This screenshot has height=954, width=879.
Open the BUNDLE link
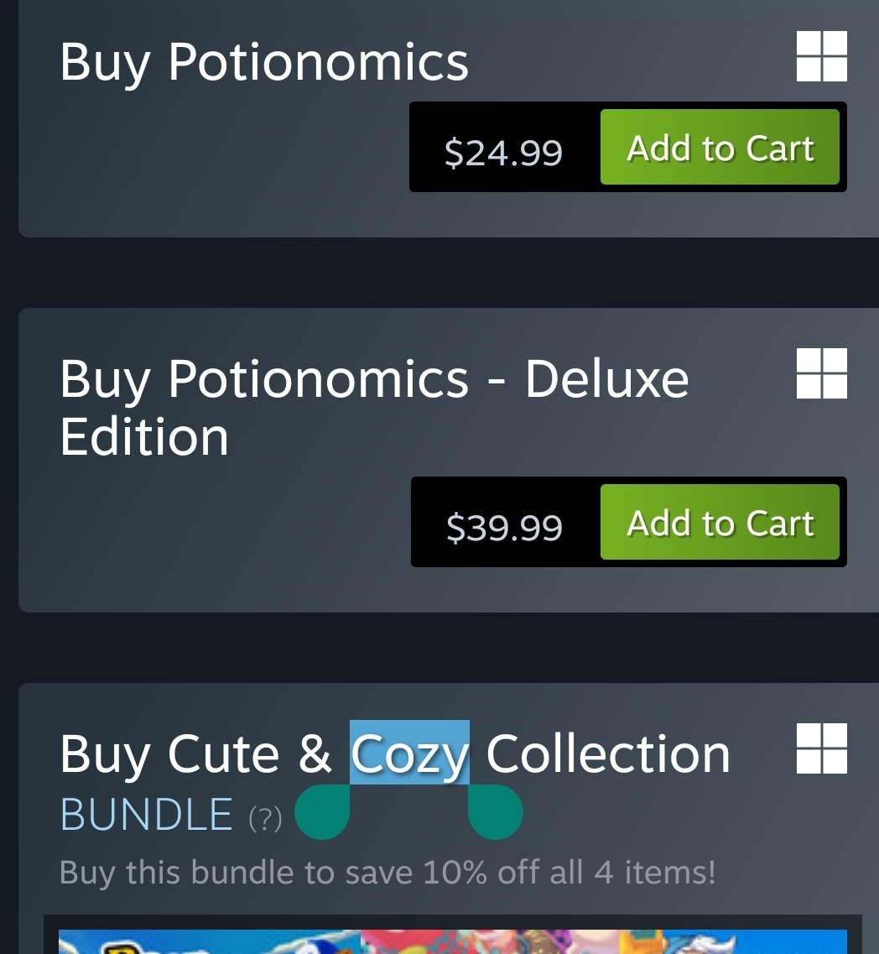click(147, 815)
